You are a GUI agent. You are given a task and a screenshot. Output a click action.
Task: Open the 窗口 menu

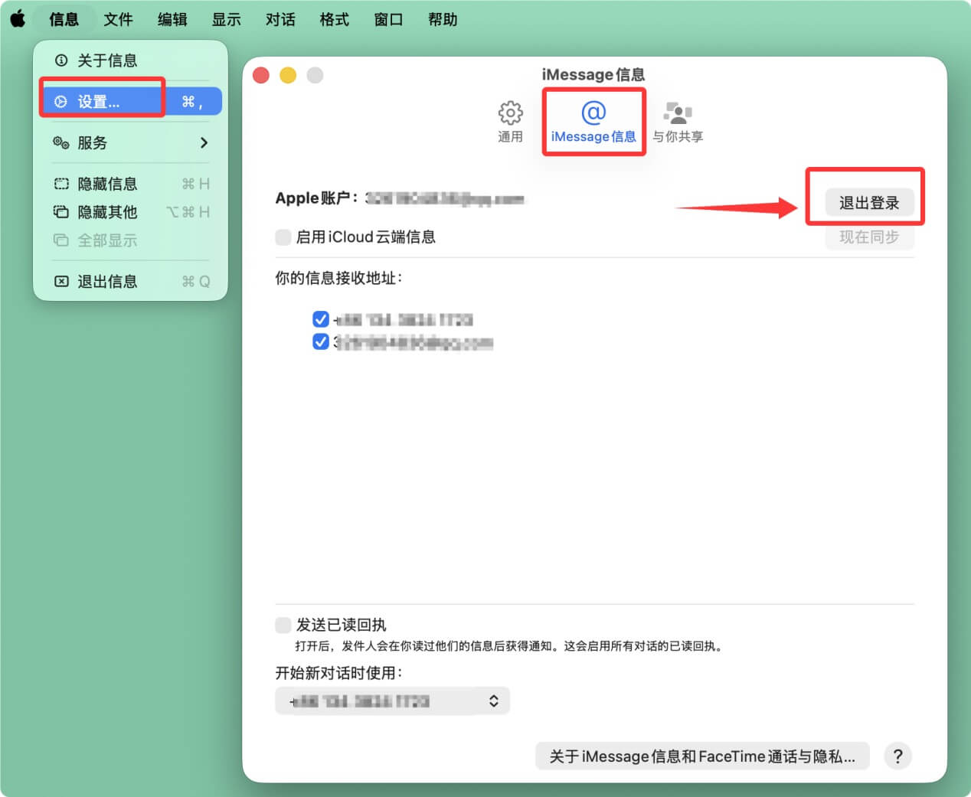click(x=388, y=19)
